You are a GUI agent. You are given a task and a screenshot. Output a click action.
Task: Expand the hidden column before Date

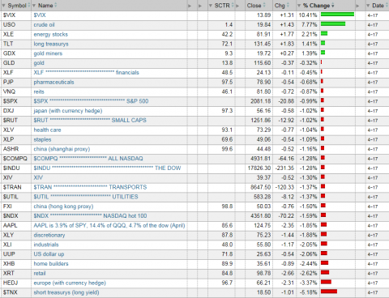tap(358, 6)
